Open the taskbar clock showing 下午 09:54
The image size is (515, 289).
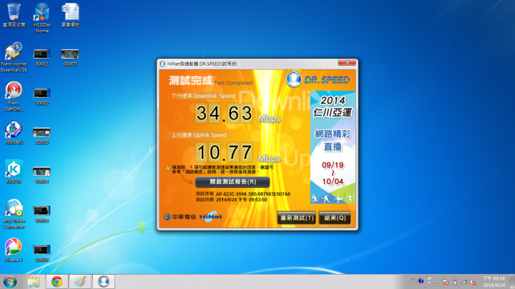click(494, 282)
